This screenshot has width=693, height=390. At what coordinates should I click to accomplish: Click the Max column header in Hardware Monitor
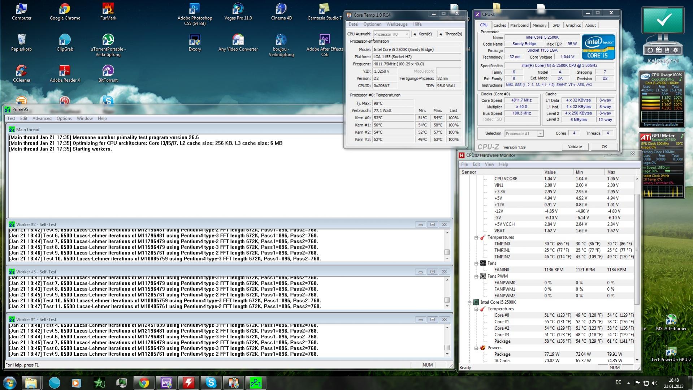click(620, 172)
